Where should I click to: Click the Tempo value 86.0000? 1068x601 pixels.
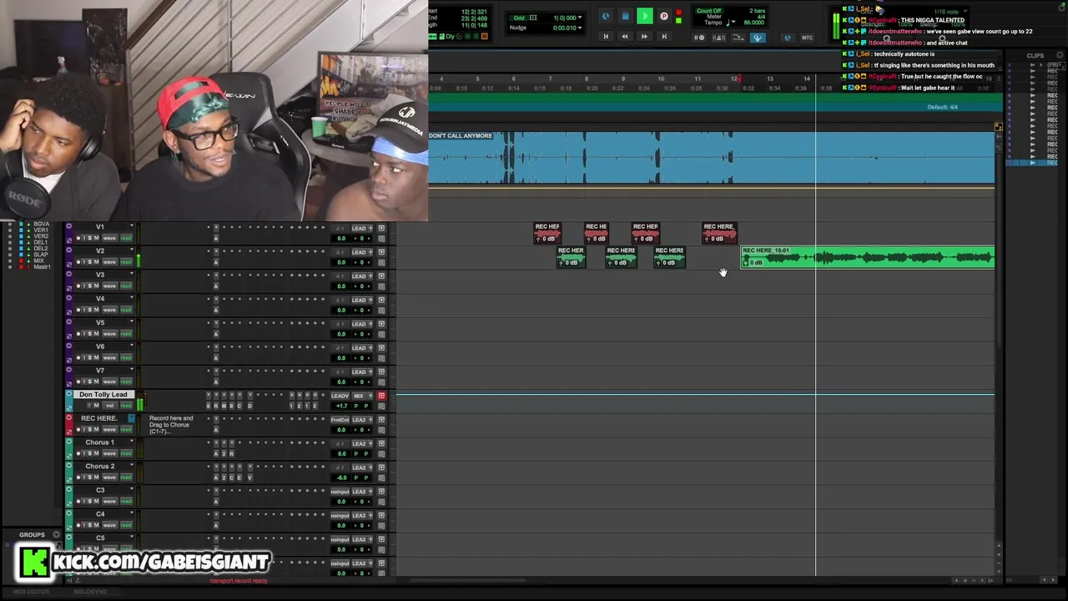pyautogui.click(x=754, y=23)
